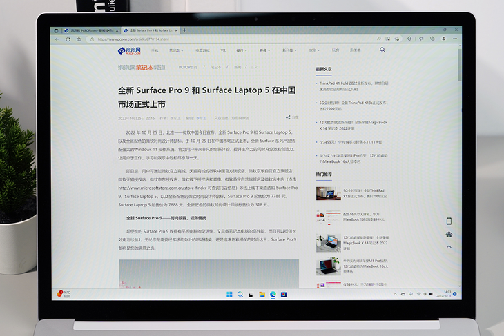Image resolution: width=504 pixels, height=336 pixels.
Task: Open the ThinkPad X1 Fold 2022 article link
Action: pyautogui.click(x=353, y=86)
